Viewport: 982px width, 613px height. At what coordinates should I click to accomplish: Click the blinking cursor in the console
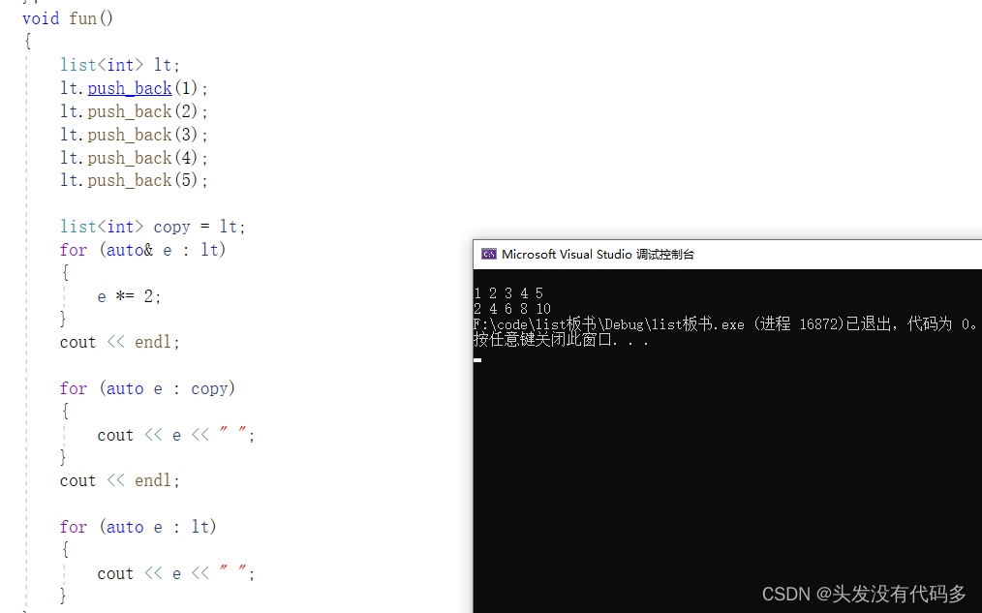click(x=476, y=359)
